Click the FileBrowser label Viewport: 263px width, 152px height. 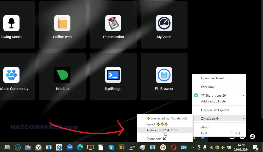[164, 89]
